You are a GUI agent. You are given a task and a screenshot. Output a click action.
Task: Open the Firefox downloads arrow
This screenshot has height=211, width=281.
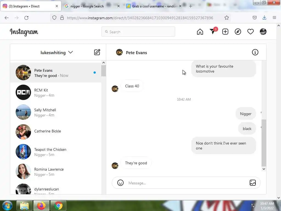pos(264,18)
